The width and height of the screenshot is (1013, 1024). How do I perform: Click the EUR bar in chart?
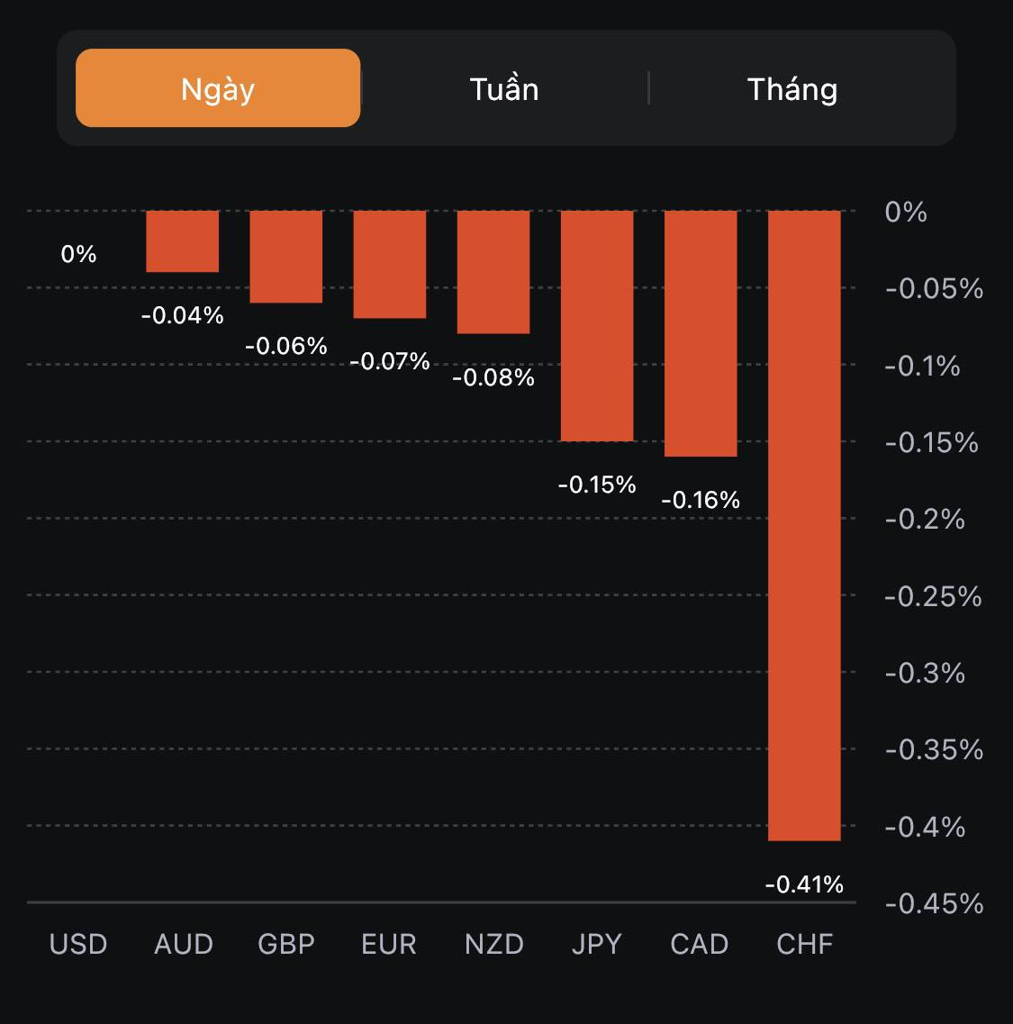point(390,264)
